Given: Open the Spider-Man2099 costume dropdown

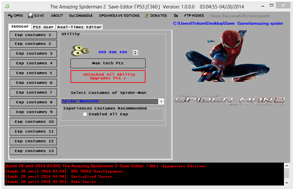Looking at the screenshot, I should coord(161,102).
